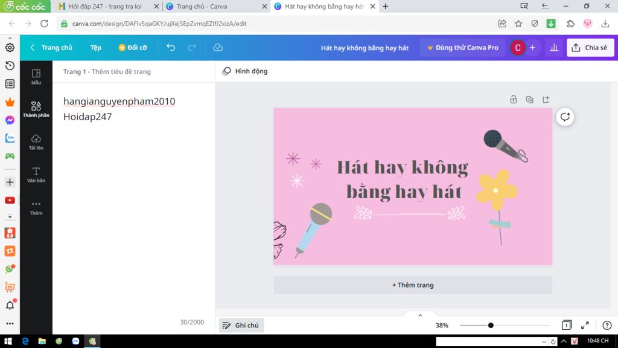Open the Tải lên uploads panel
618x348 pixels.
pos(36,142)
